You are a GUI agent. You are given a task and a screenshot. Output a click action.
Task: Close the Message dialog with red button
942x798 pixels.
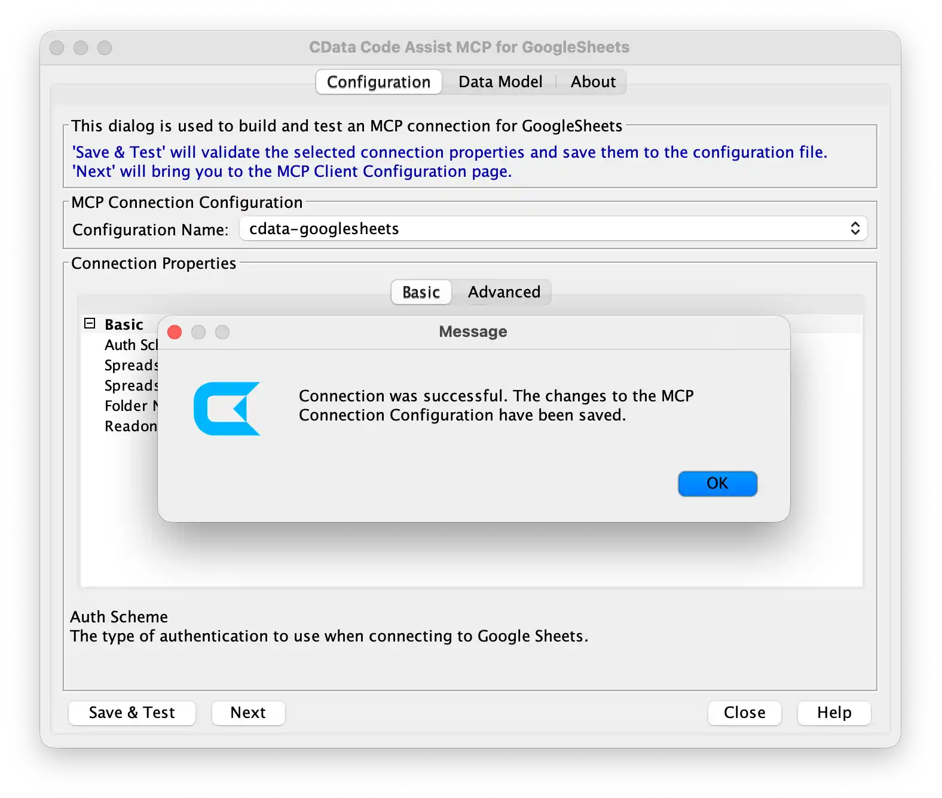coord(175,332)
